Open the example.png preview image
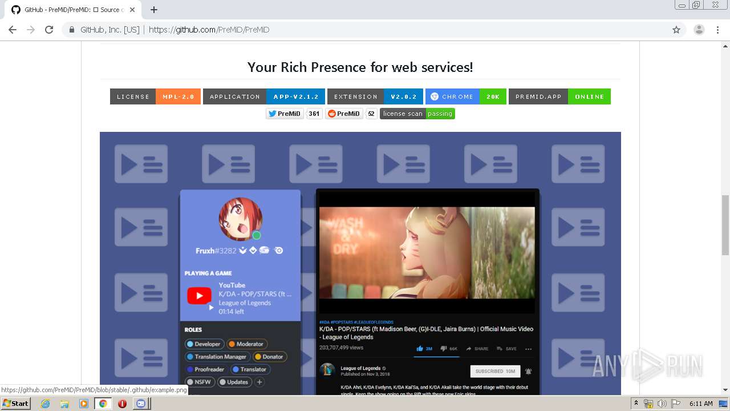This screenshot has width=730, height=411. tap(360, 263)
